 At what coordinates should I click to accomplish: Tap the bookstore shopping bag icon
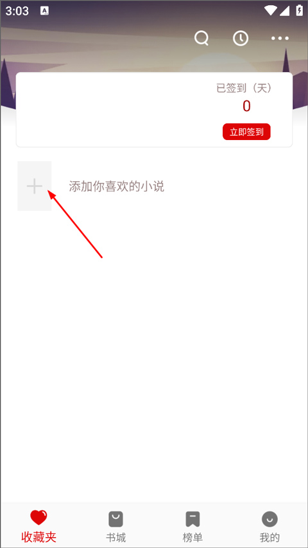(116, 519)
